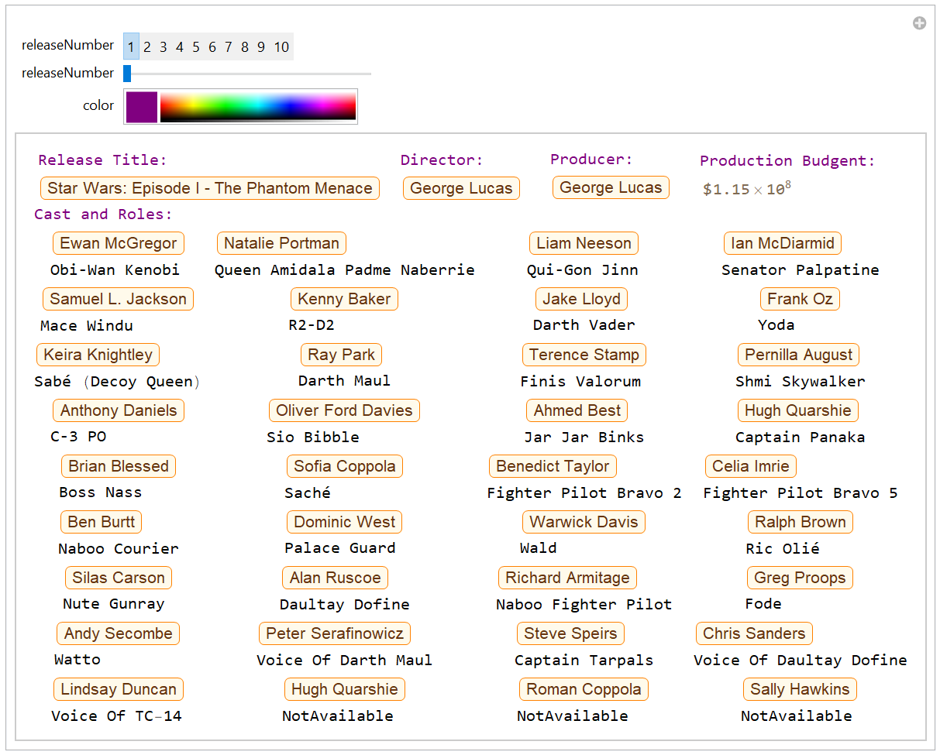The height and width of the screenshot is (755, 940).
Task: Switch to release number 4
Action: tap(180, 46)
